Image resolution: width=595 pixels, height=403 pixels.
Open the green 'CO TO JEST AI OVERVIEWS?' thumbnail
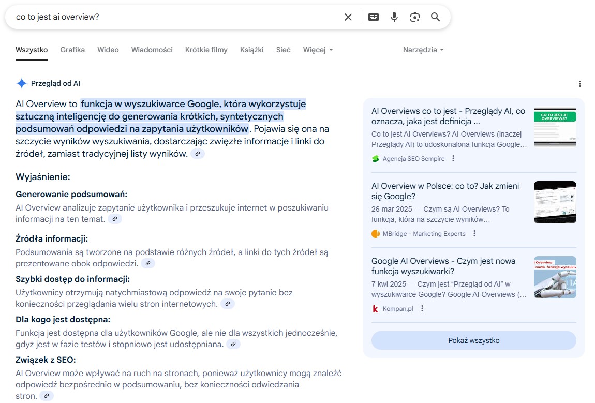pos(555,127)
